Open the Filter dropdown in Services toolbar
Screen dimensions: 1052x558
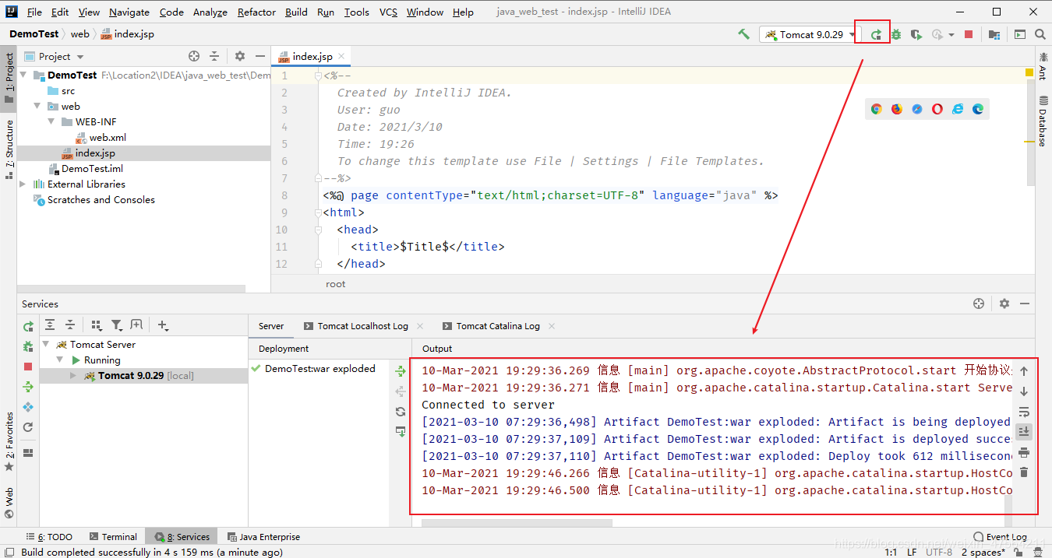pos(117,325)
